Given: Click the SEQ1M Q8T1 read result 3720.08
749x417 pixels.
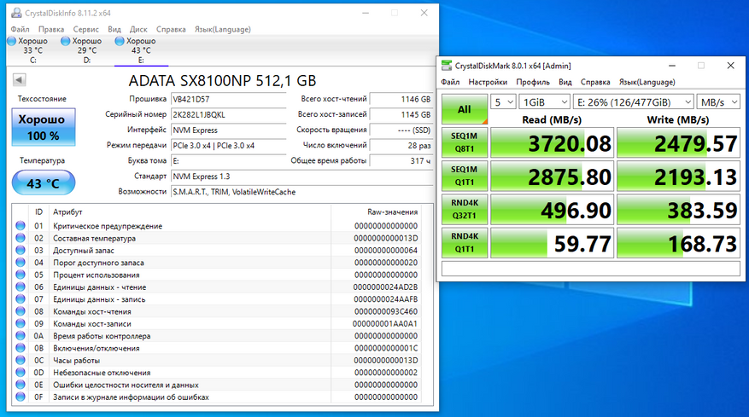Looking at the screenshot, I should (552, 142).
